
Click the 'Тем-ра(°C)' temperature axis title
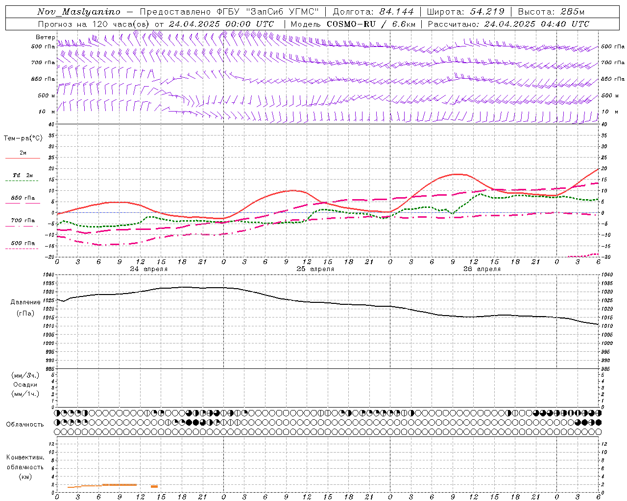coord(23,138)
